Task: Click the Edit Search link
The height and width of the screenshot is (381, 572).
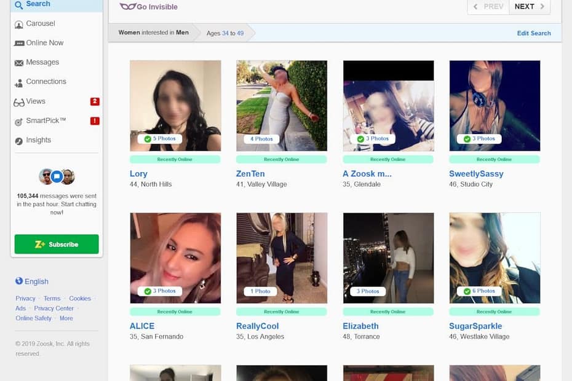Action: (533, 33)
